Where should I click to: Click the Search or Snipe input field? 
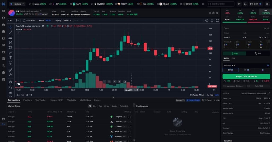point(220,4)
